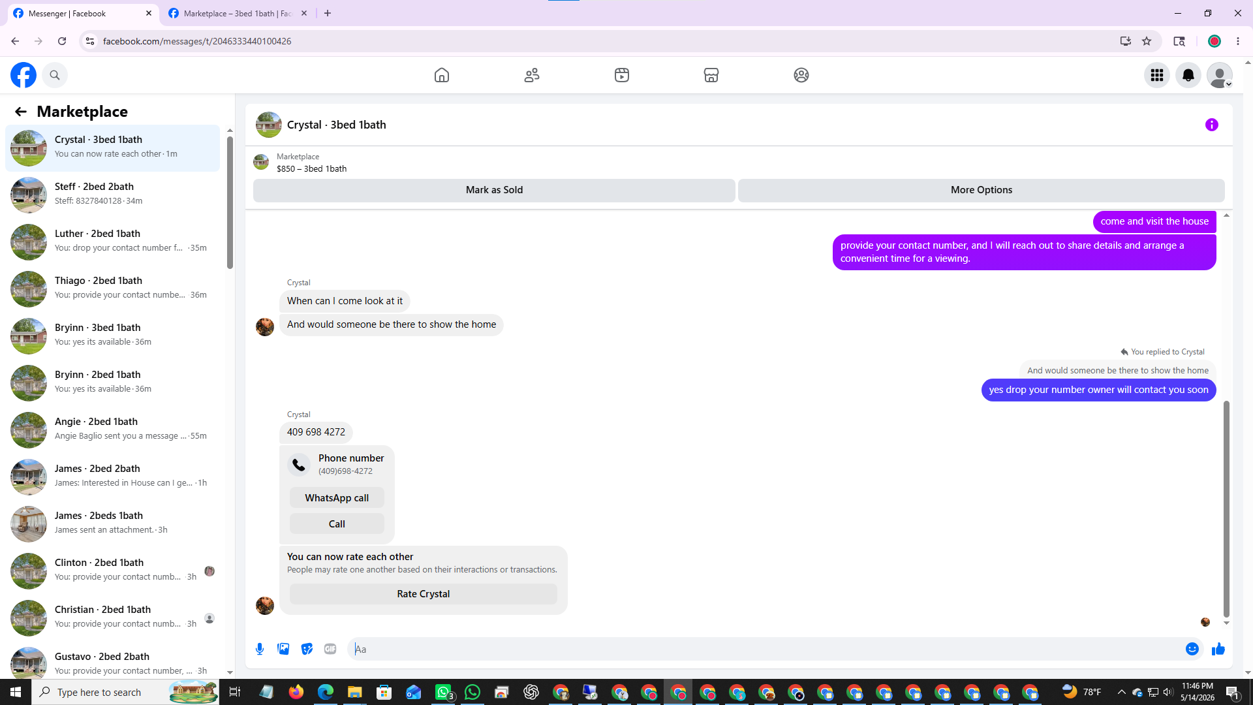Click the chat scrollbar thumb

click(1226, 509)
